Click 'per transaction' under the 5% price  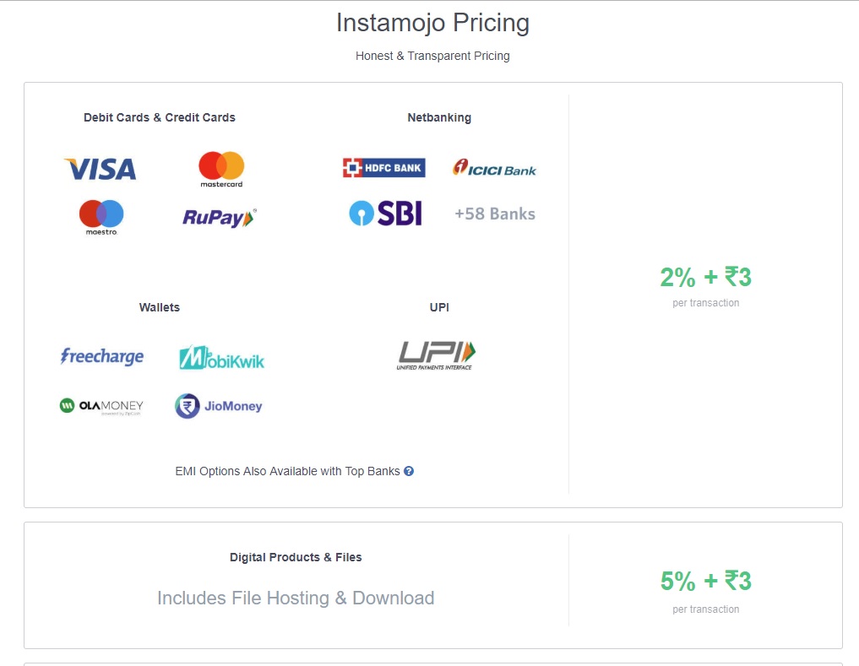point(705,609)
